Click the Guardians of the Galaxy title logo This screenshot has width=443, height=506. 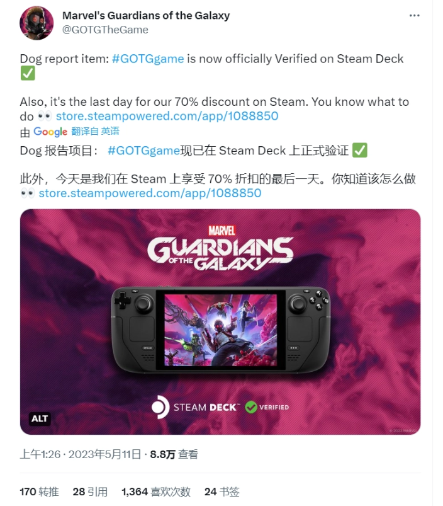[x=220, y=254]
